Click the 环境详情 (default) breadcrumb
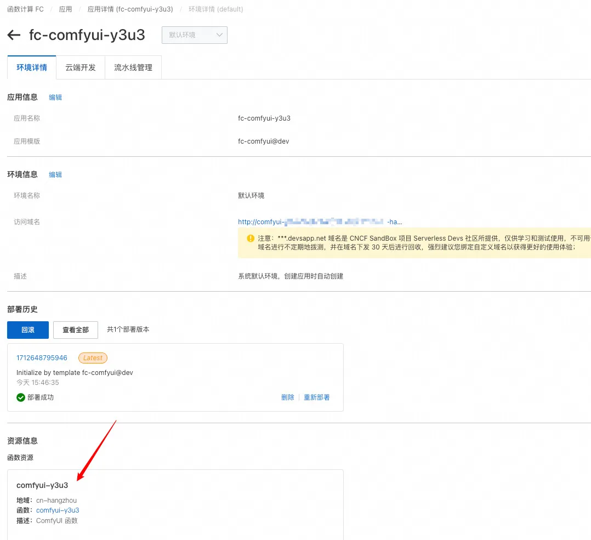The height and width of the screenshot is (540, 591). [x=215, y=9]
